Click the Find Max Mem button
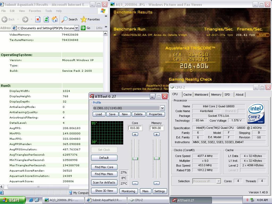 tap(104, 174)
